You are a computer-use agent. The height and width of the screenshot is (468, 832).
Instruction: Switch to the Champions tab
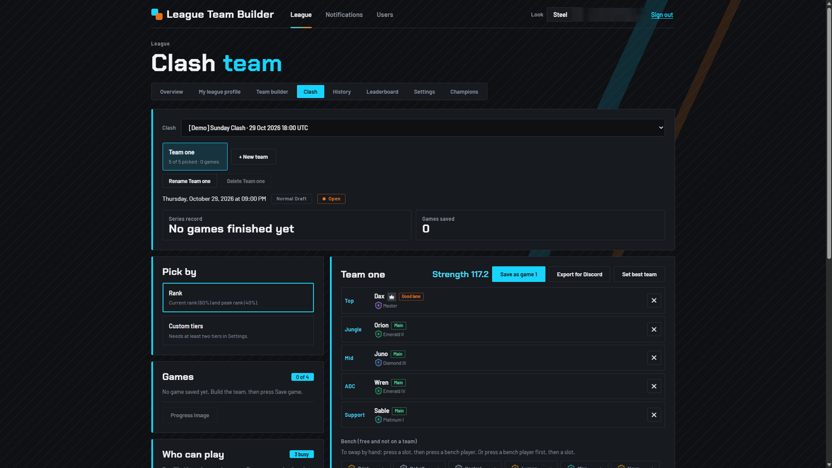(x=464, y=92)
